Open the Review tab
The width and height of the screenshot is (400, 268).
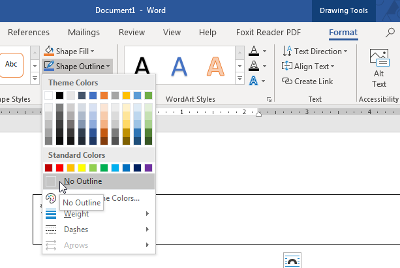pos(132,32)
